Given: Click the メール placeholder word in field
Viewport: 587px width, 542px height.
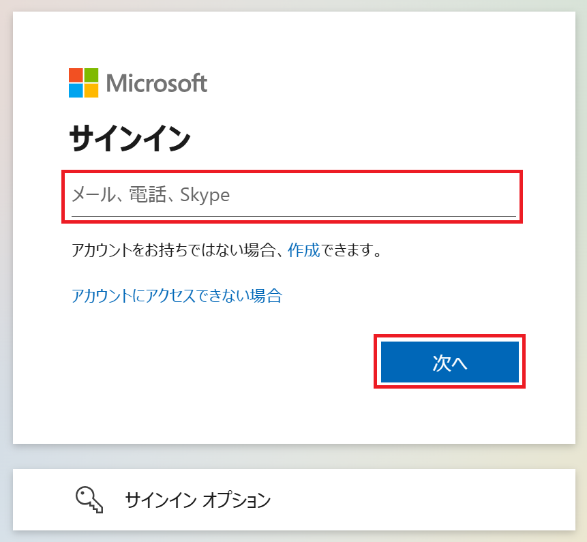Looking at the screenshot, I should (x=94, y=195).
